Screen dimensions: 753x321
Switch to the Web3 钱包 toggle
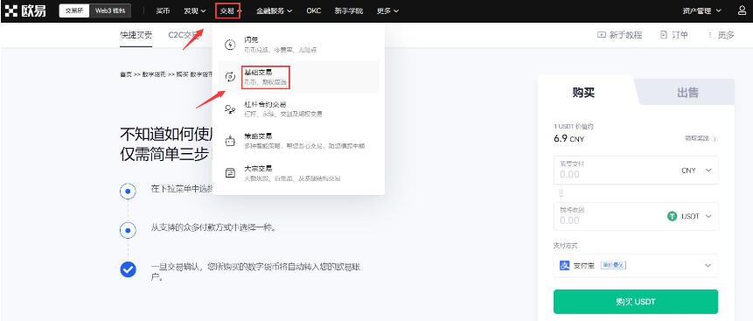(110, 10)
